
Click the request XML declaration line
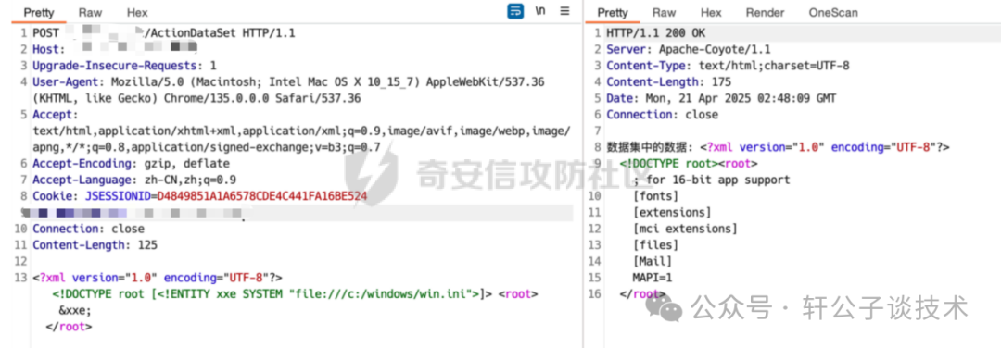coord(157,278)
